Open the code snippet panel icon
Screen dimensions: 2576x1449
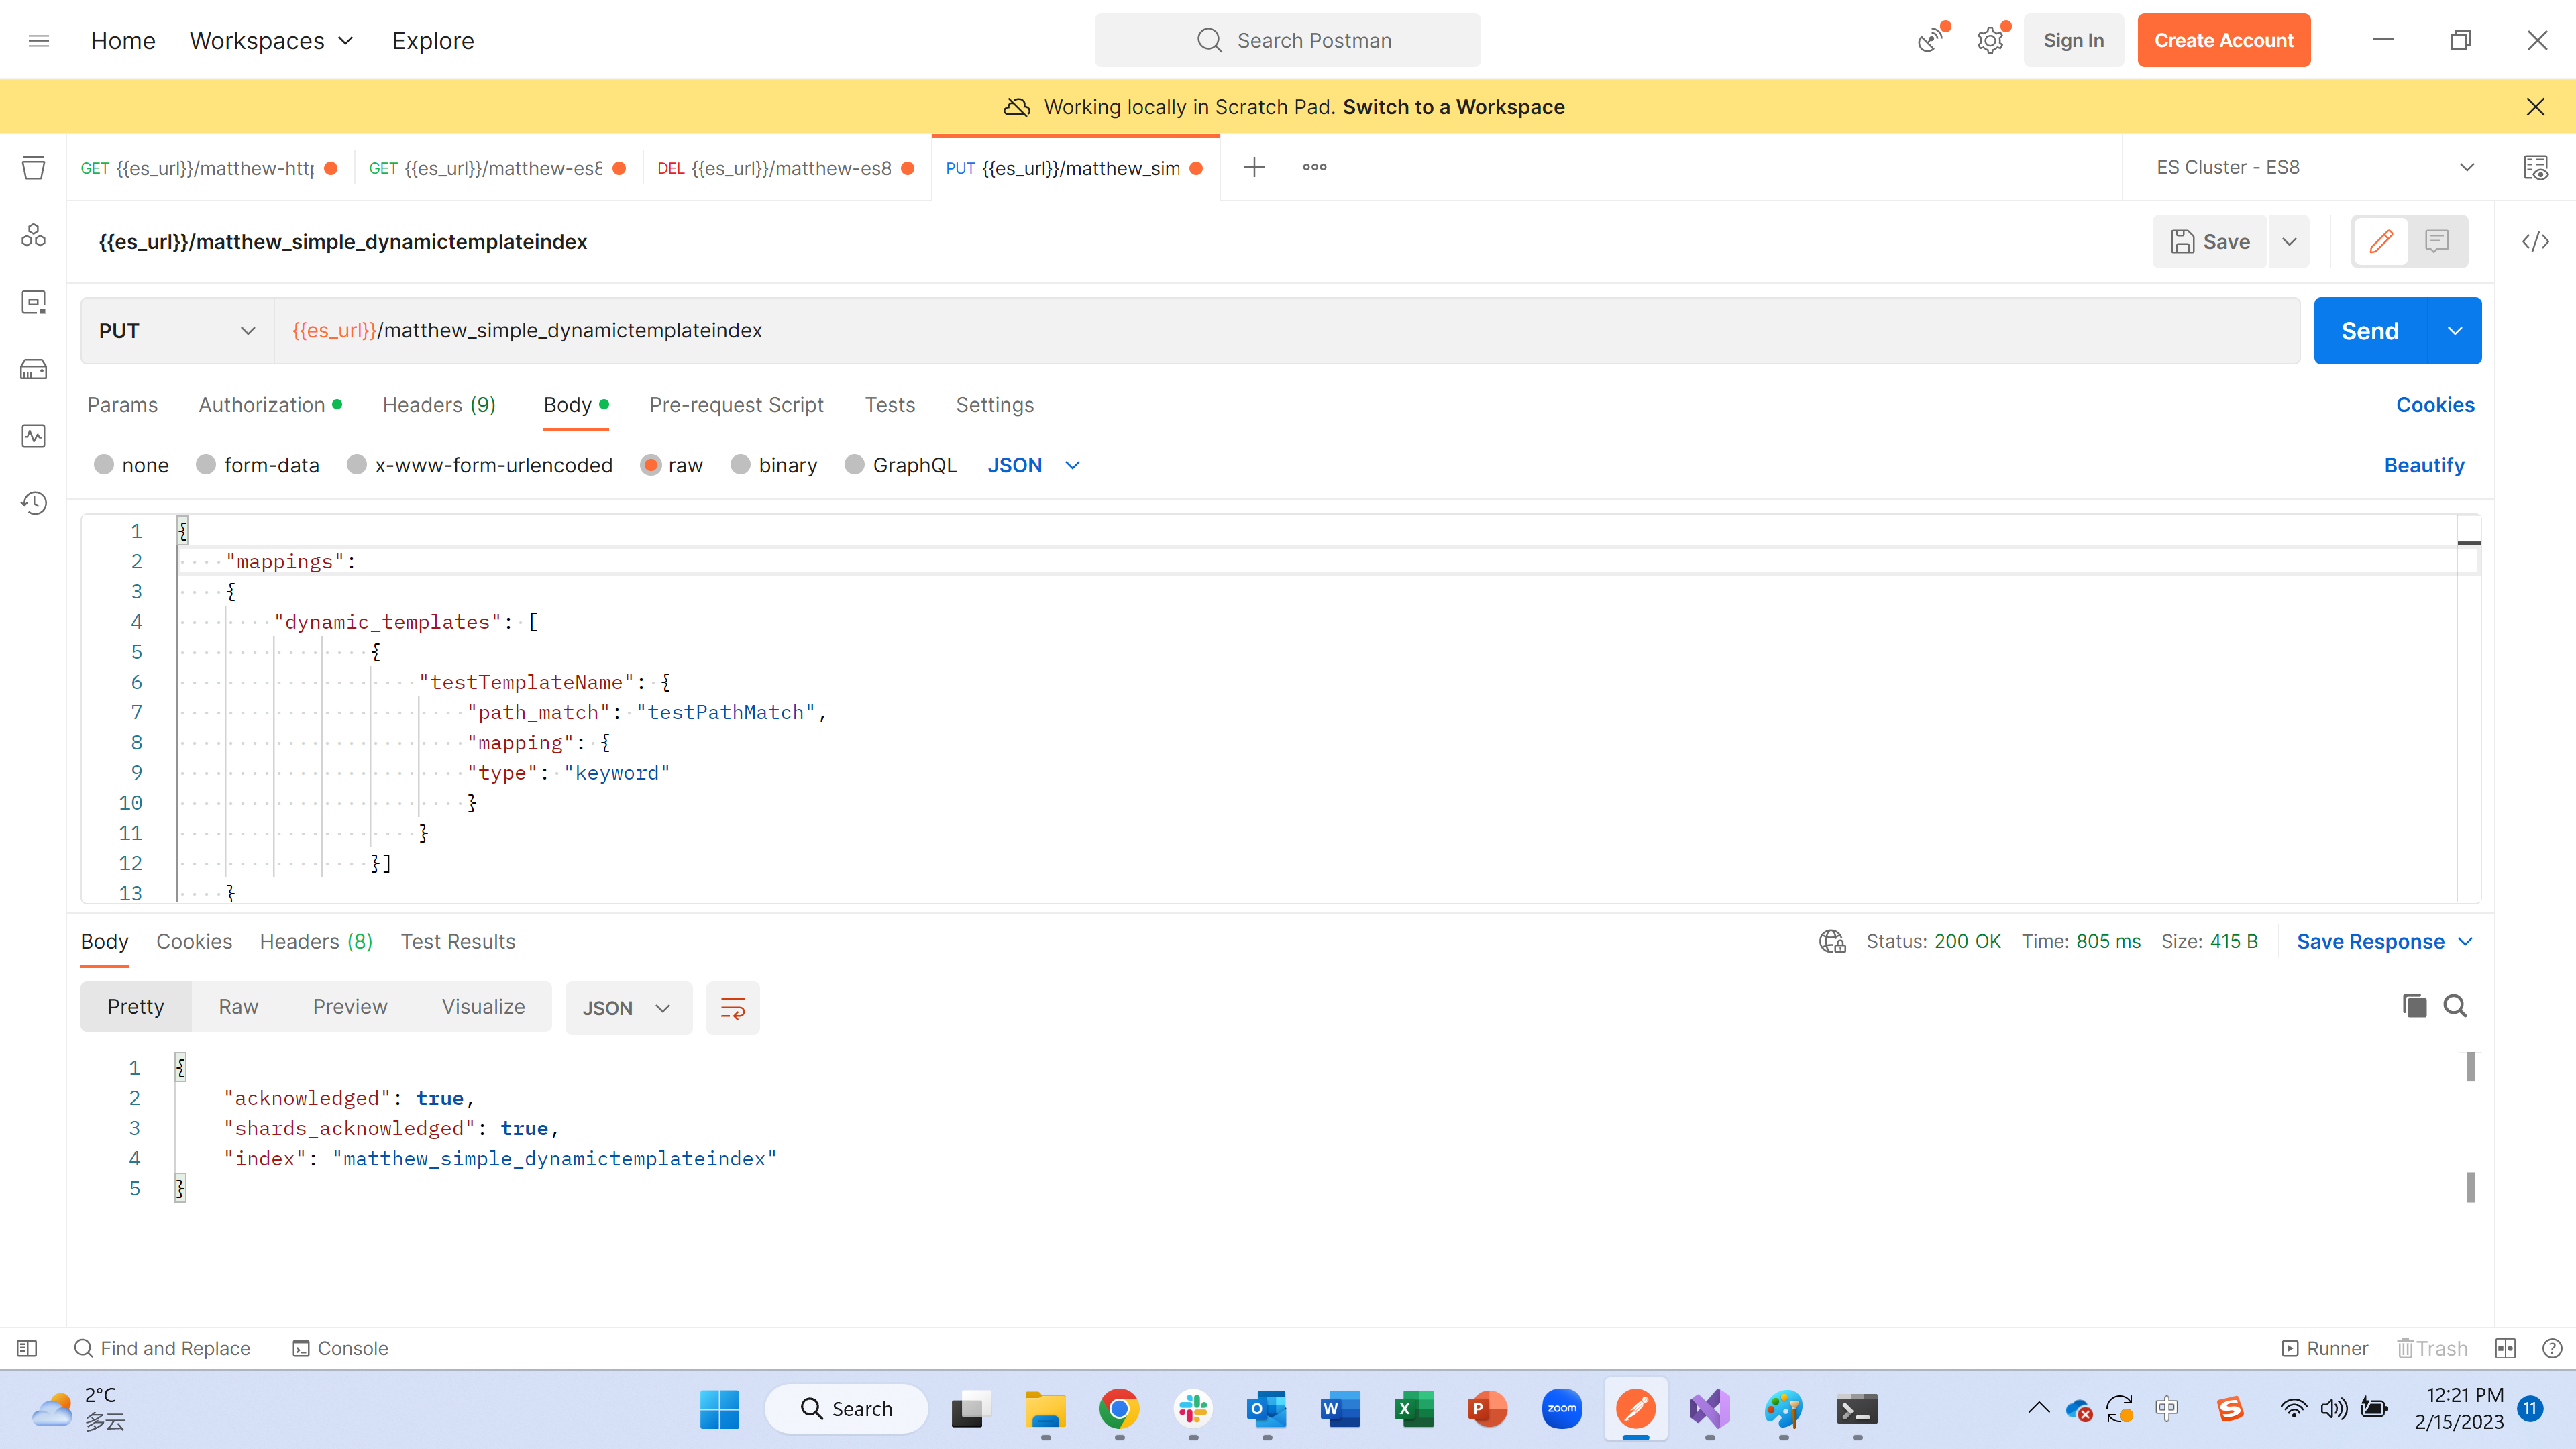tap(2535, 241)
